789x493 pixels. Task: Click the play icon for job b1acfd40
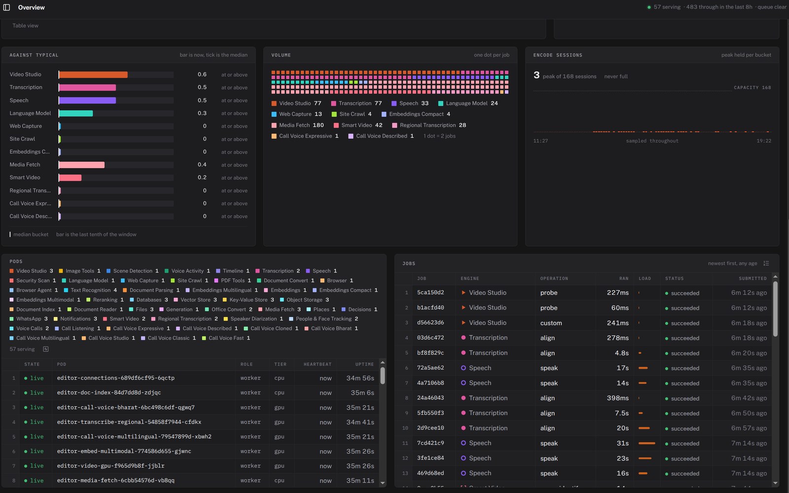(x=464, y=308)
